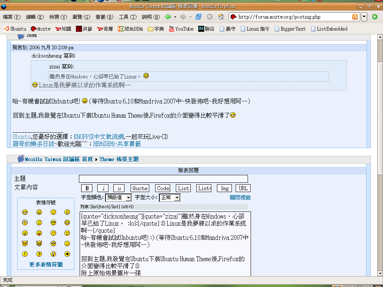Click the Quote BBCode button
The width and height of the screenshot is (383, 287).
point(140,188)
